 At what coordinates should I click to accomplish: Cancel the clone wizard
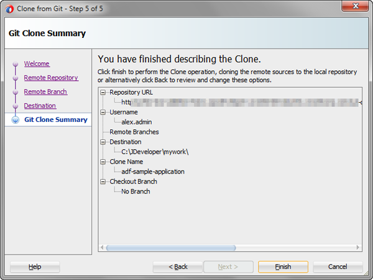click(x=338, y=267)
